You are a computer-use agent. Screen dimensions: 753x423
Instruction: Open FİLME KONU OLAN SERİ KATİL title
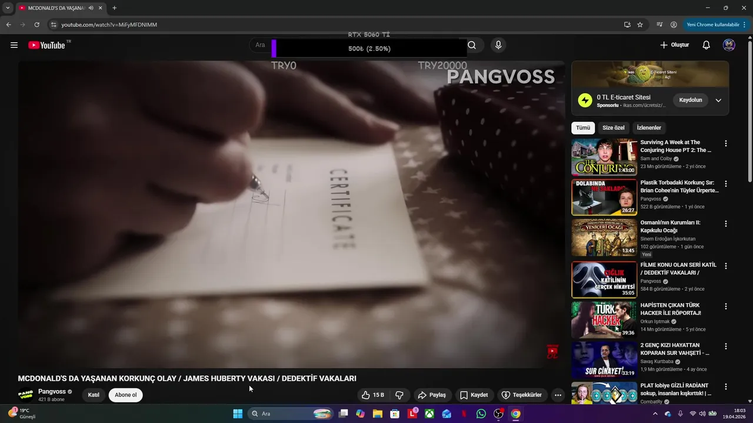tap(678, 268)
